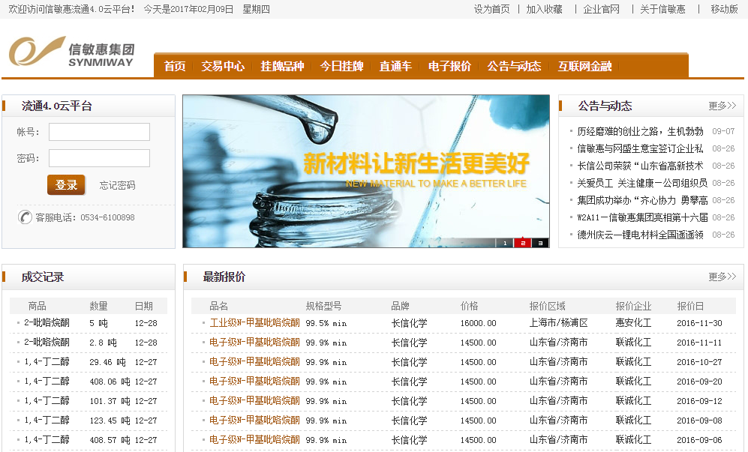Image resolution: width=748 pixels, height=452 pixels.
Task: Select banner slide indicator 1
Action: (x=505, y=243)
